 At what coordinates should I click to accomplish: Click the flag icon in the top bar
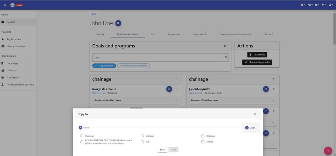[x=323, y=4]
